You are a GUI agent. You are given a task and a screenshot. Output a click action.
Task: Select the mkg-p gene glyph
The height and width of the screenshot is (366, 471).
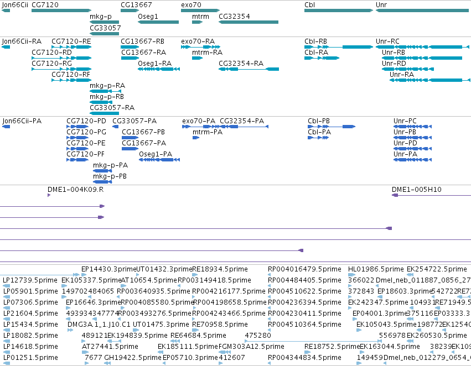(104, 22)
